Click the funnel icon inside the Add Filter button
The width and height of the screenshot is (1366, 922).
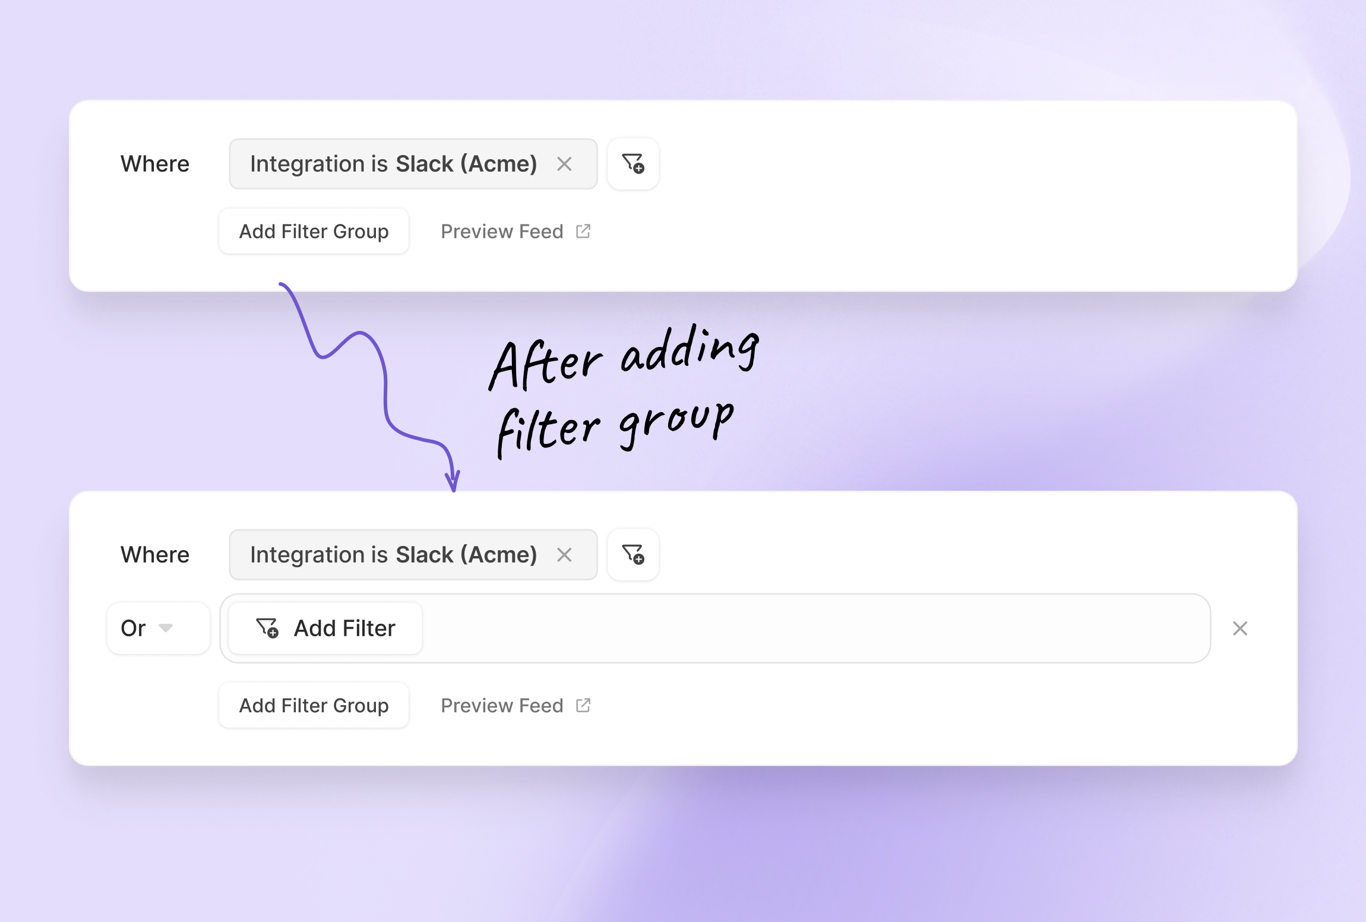tap(268, 629)
